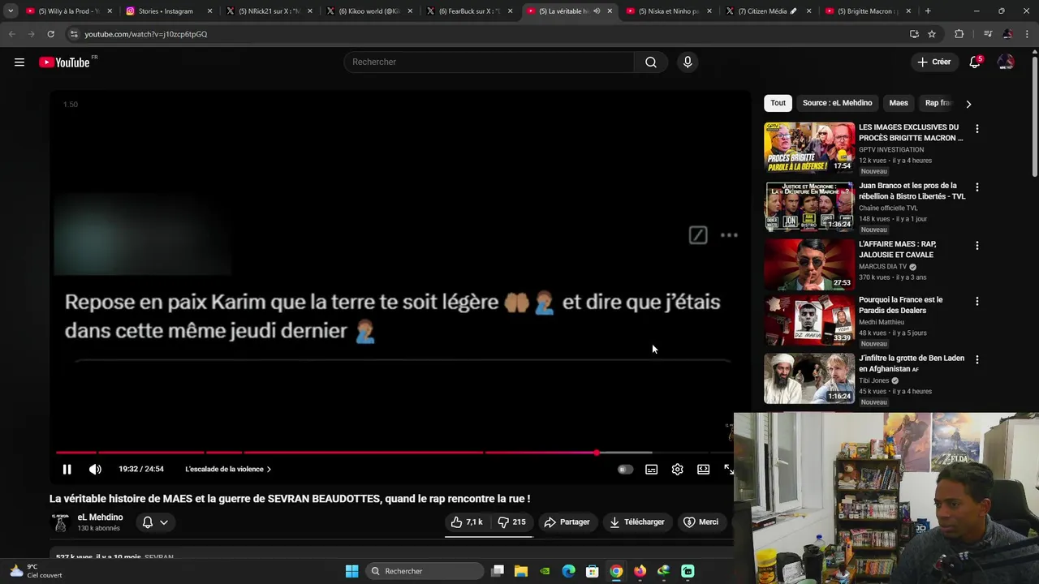1039x584 pixels.
Task: Open the options menu for 'LES IMAGES EXCLUSIVES' video
Action: point(976,129)
